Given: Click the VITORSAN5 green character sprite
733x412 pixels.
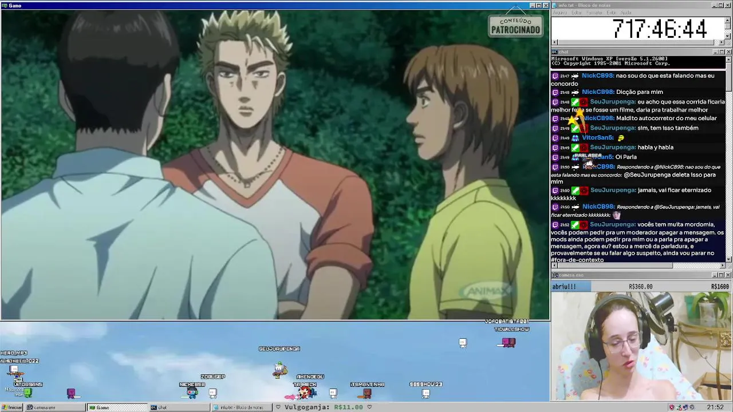Looking at the screenshot, I should pyautogui.click(x=27, y=393).
